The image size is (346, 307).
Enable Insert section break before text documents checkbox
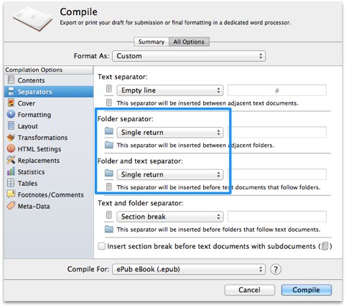(102, 246)
